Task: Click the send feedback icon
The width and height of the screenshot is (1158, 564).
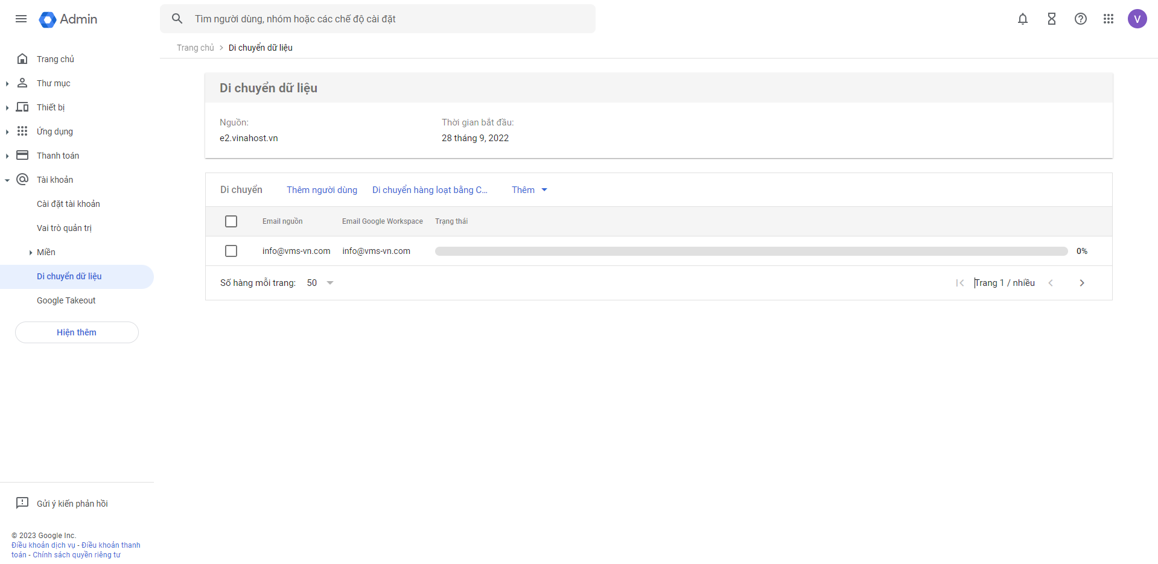Action: click(x=22, y=503)
